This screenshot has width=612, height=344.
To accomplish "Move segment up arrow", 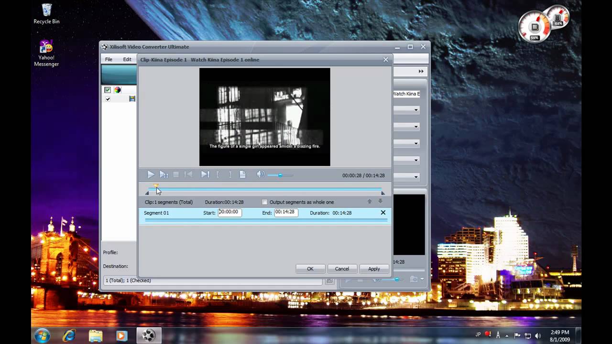I will click(x=369, y=202).
